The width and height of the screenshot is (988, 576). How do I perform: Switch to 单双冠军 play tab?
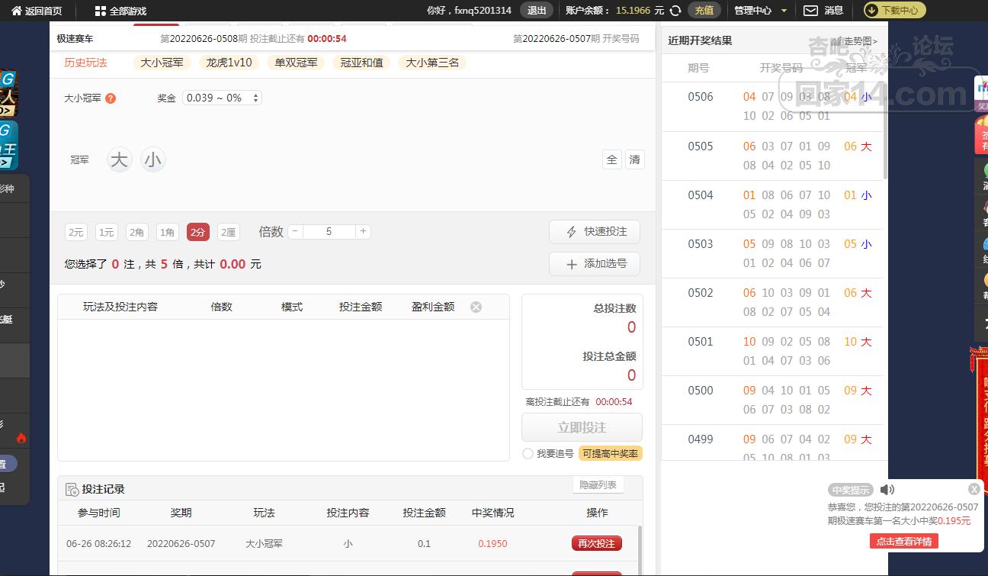297,63
